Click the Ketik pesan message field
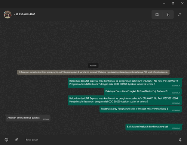The width and height of the screenshot is (187, 145). click(x=100, y=140)
